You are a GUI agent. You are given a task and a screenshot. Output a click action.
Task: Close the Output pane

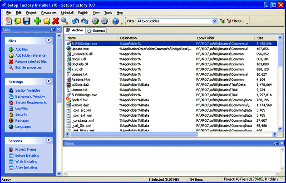click(282, 143)
